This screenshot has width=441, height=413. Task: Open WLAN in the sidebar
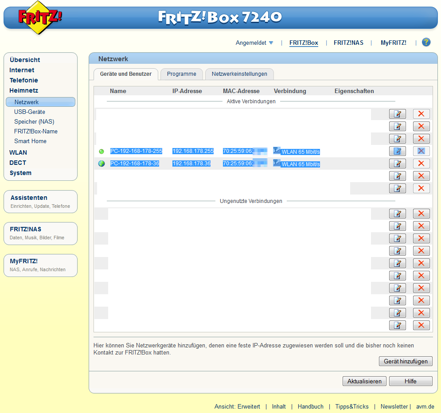click(x=18, y=152)
